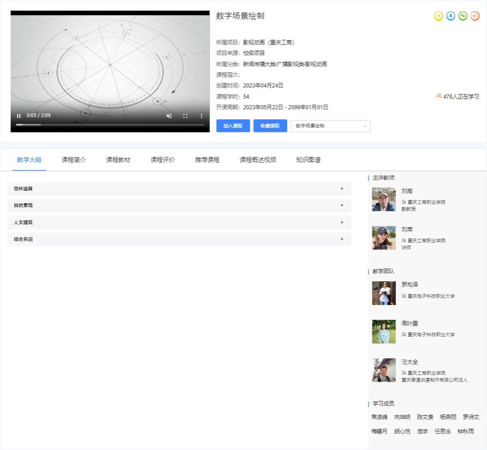Expand the 自然景观 chapter
The height and width of the screenshot is (450, 487).
(x=179, y=206)
